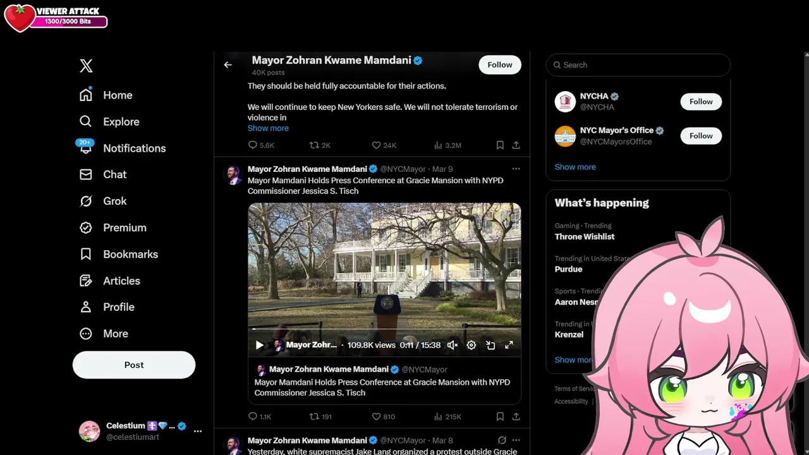
Task: Open quoted post from @NYCMayor
Action: point(384,381)
